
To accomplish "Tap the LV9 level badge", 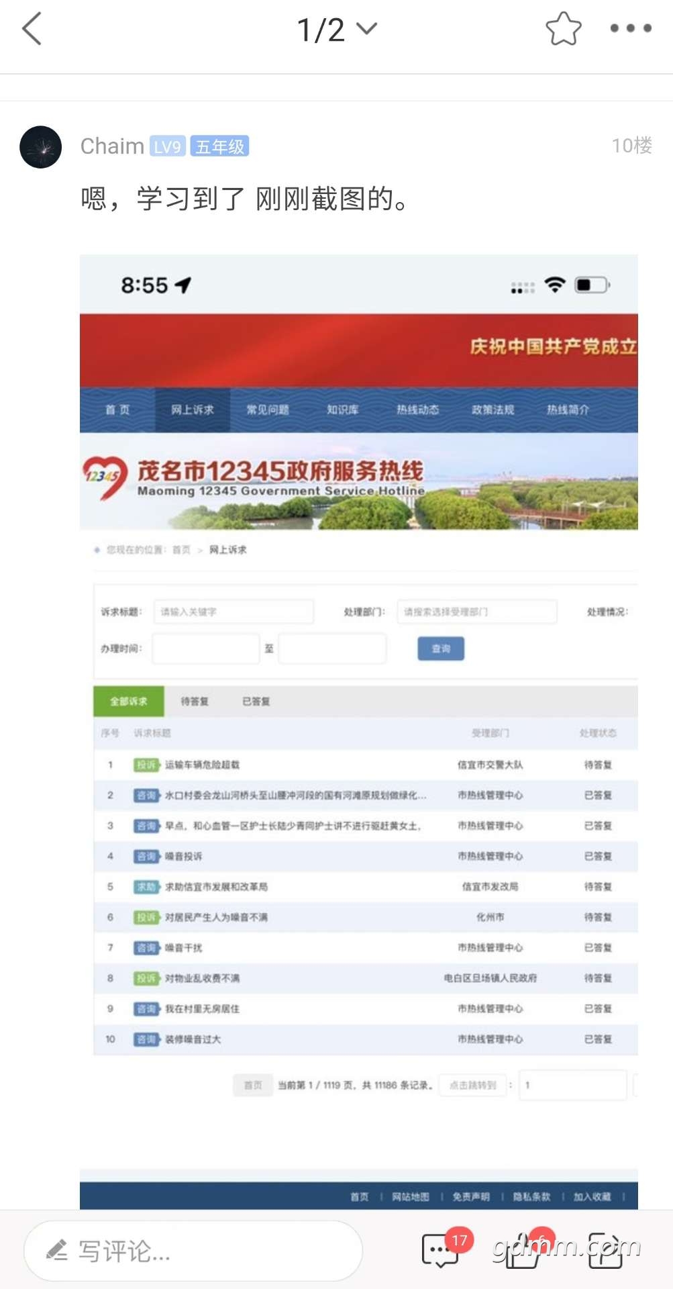I will coord(167,146).
